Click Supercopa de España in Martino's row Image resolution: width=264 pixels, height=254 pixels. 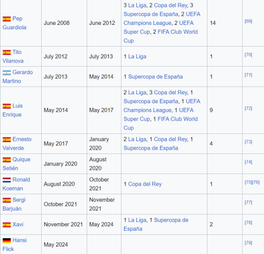pos(155,77)
